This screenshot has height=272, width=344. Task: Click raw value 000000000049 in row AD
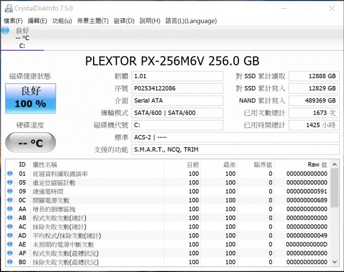[307, 235]
